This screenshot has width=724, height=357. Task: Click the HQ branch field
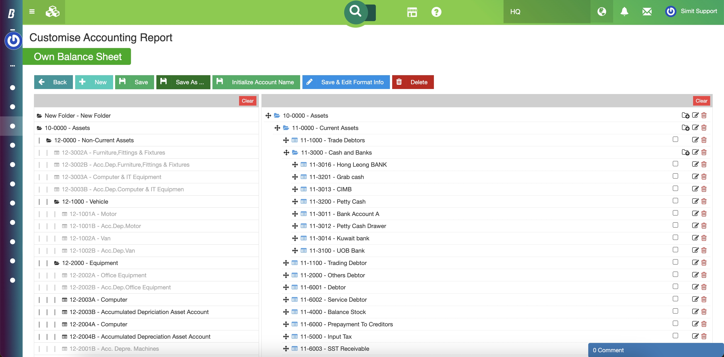tap(547, 12)
